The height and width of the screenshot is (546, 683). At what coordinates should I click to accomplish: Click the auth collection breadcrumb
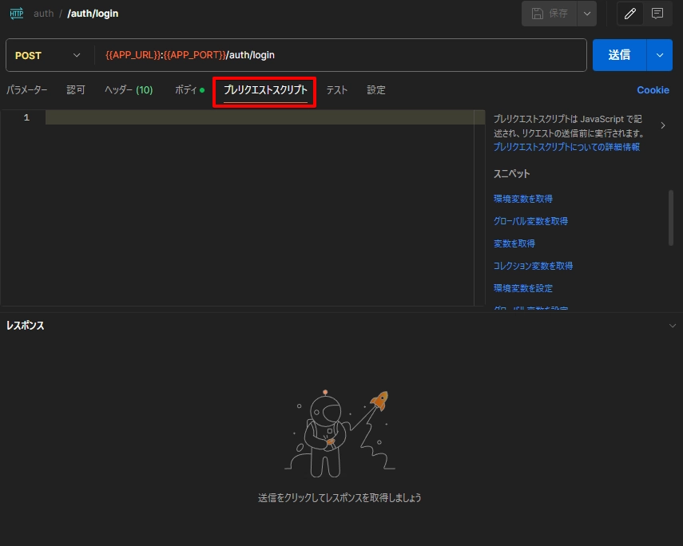pos(44,14)
